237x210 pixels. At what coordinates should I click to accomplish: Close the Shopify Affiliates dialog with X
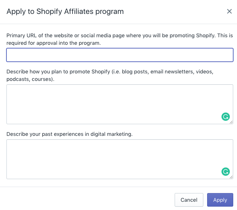point(229,11)
